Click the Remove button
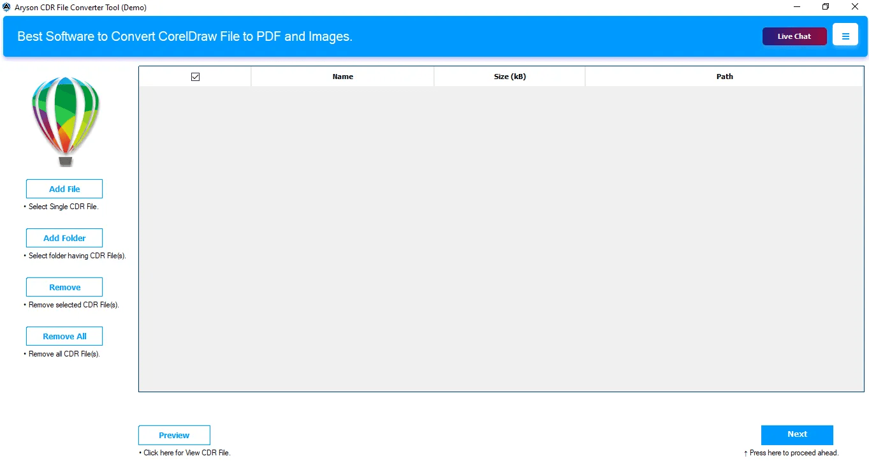The width and height of the screenshot is (869, 463). coord(64,287)
